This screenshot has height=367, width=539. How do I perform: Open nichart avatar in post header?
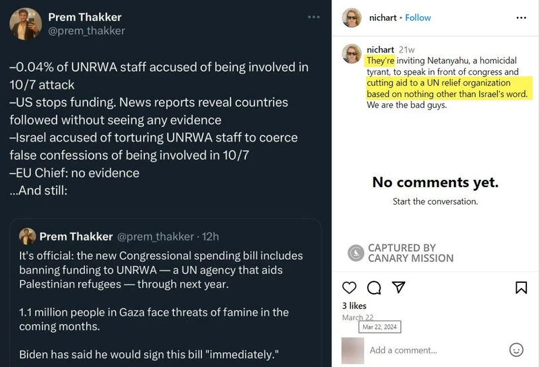coord(352,18)
